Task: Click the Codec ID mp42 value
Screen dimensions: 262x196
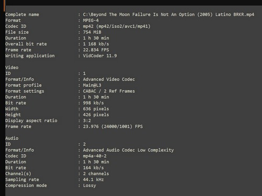Action: (117, 26)
